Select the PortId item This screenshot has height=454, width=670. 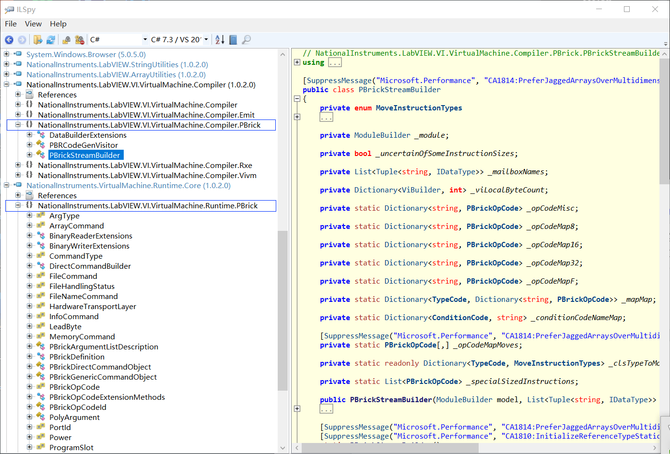click(x=60, y=427)
